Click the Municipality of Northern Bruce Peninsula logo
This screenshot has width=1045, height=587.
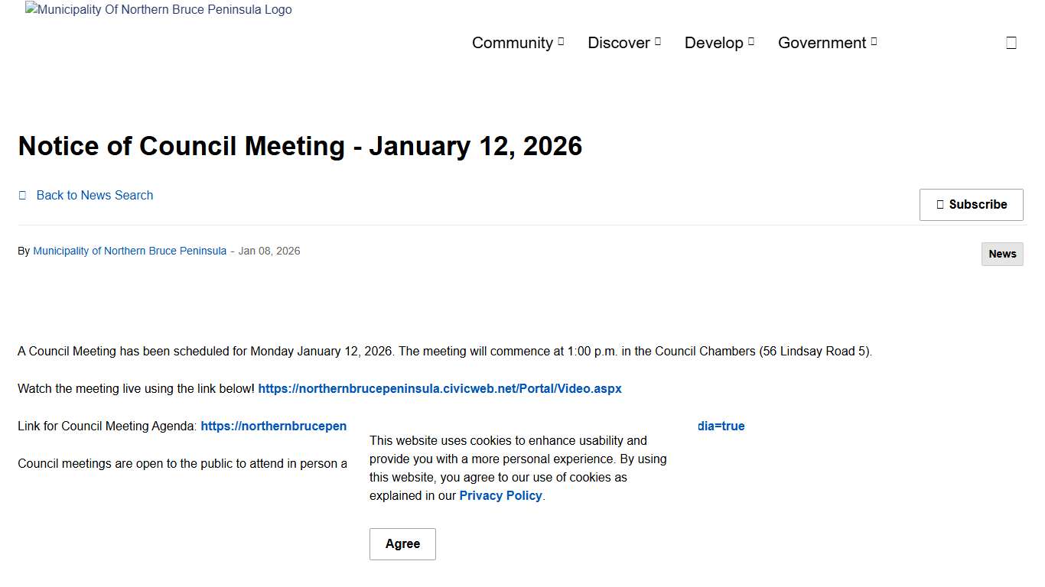pyautogui.click(x=158, y=9)
